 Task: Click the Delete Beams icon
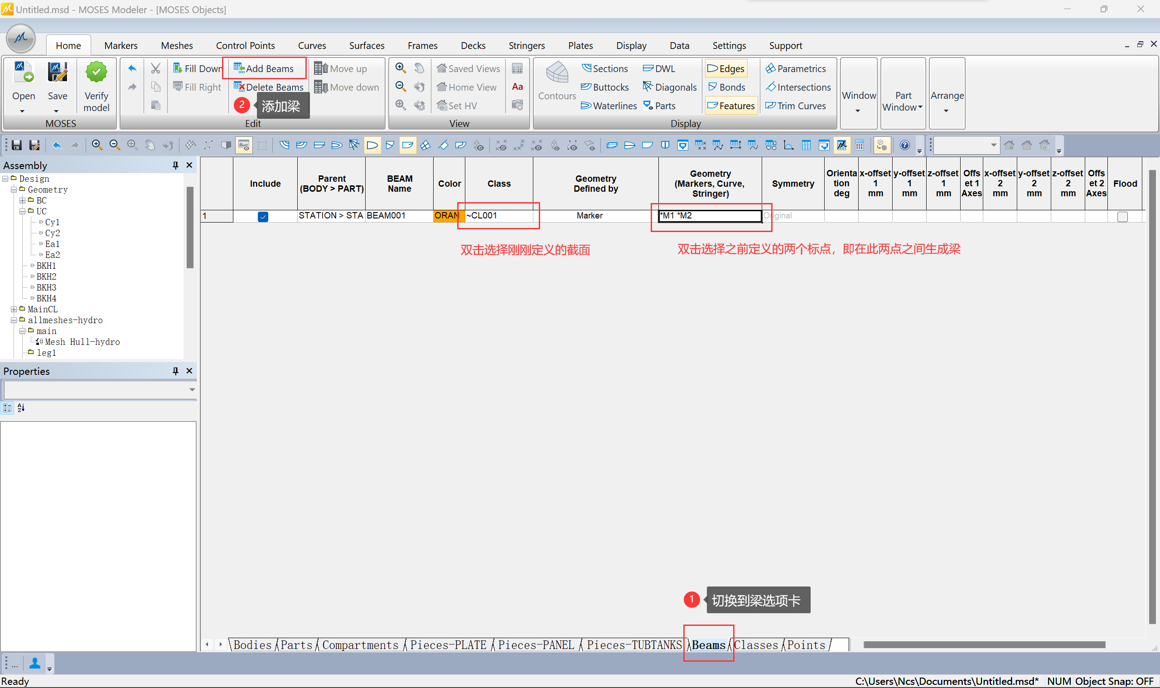(x=239, y=87)
